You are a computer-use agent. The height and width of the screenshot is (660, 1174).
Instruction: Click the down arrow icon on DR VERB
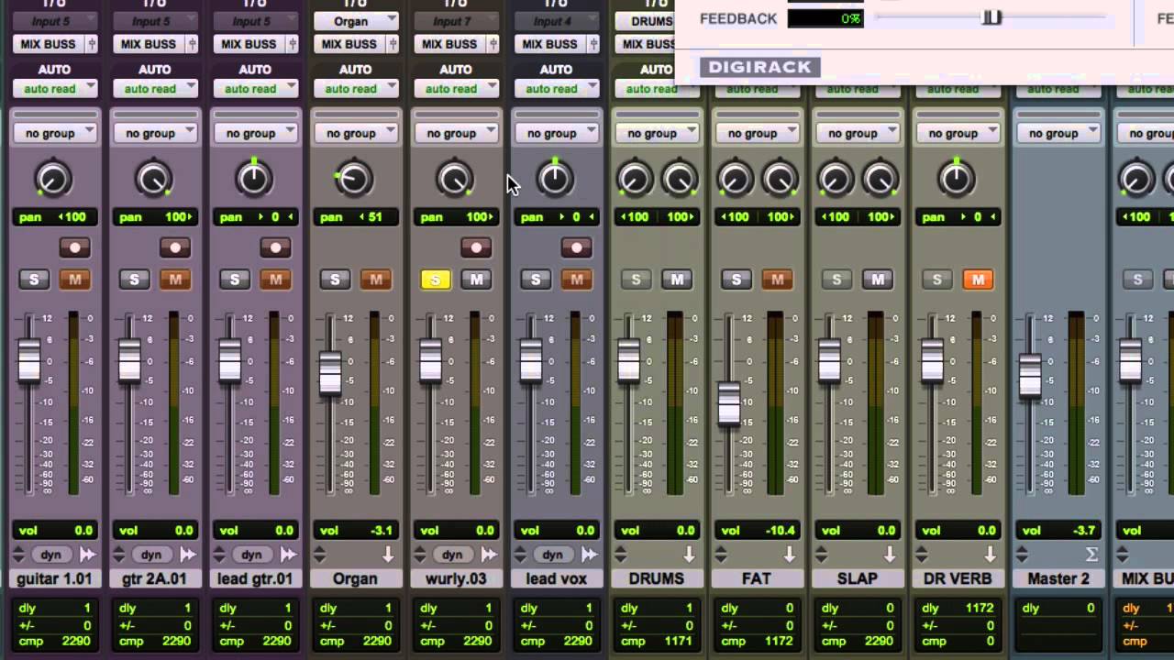[990, 555]
